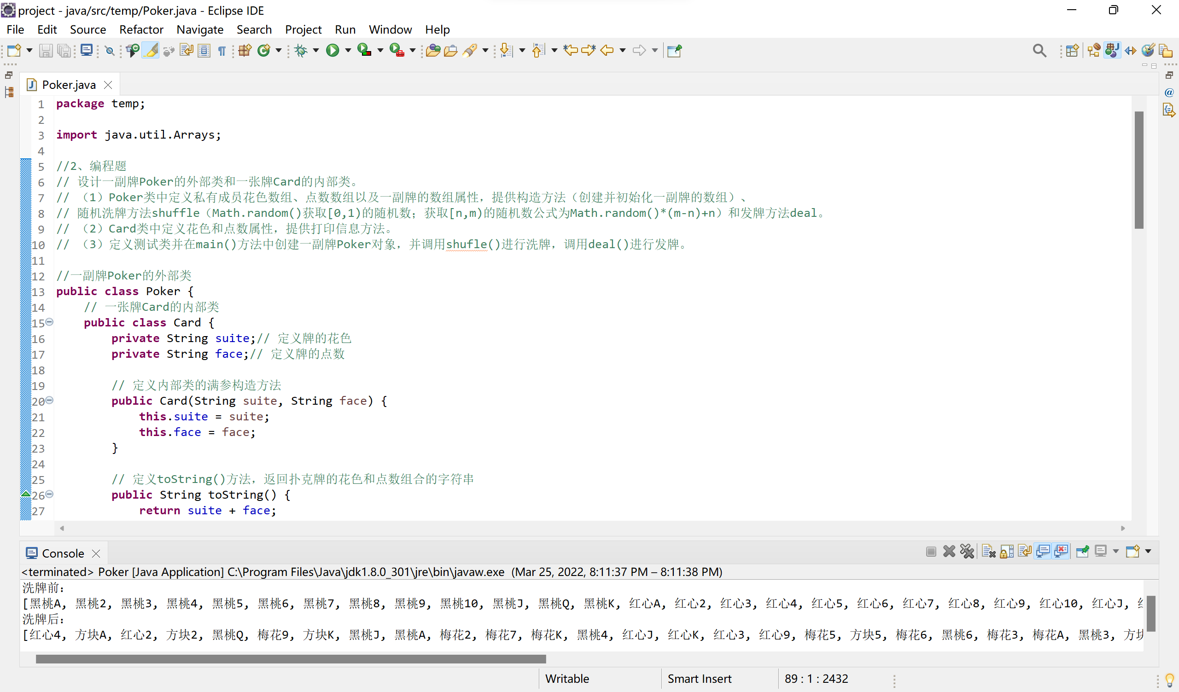Click the New Java Package icon
The width and height of the screenshot is (1179, 692).
[x=245, y=50]
